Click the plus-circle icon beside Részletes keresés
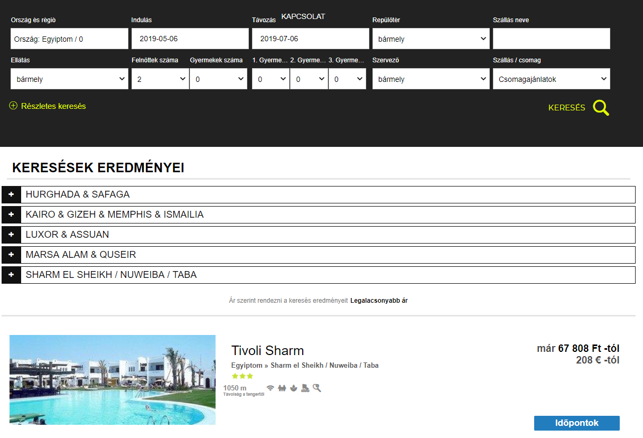 pos(13,106)
